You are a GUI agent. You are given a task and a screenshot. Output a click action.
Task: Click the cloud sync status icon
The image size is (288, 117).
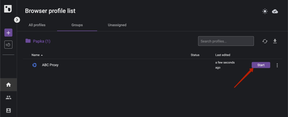click(x=275, y=11)
